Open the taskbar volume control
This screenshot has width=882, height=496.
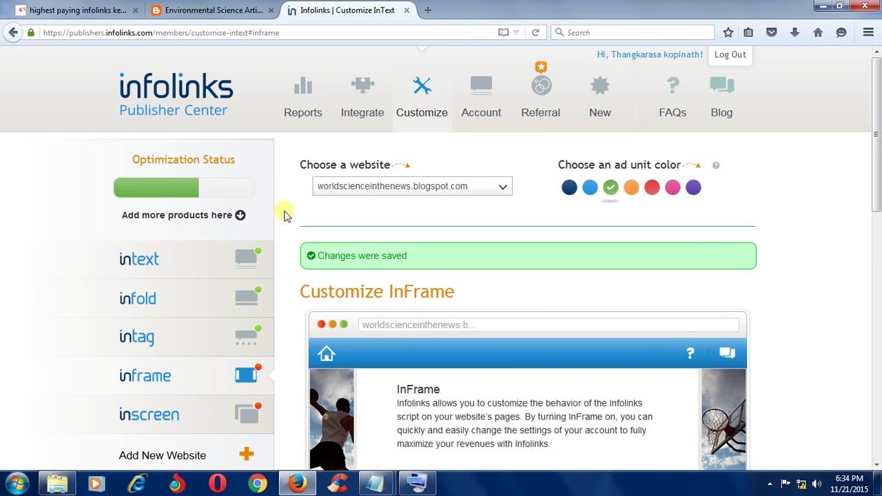[x=817, y=484]
